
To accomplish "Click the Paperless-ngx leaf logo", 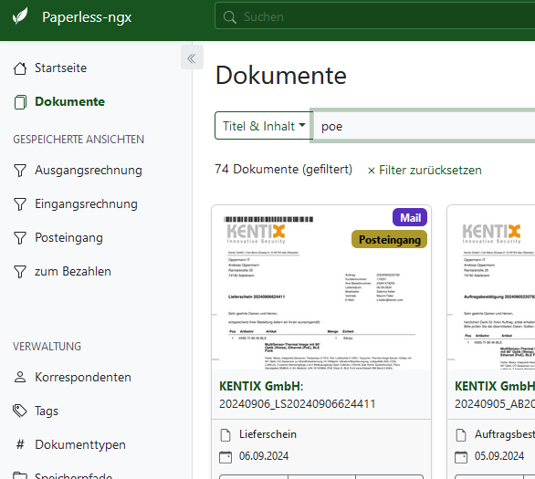I will pos(20,16).
